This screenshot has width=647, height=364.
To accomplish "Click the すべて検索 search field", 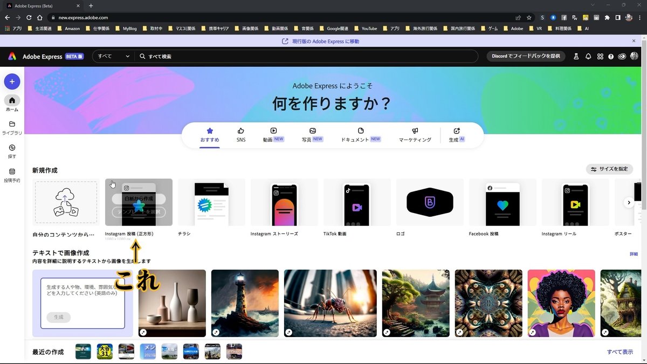I will [306, 56].
